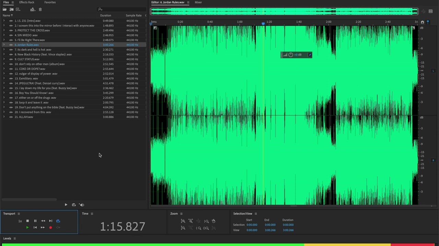
Task: Click Zoom Out Amplitude icon
Action: pyautogui.click(x=183, y=228)
